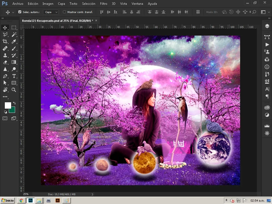The image size is (272, 204).
Task: Uncheck the Selec. autom. checkbox
Action: tap(20, 12)
